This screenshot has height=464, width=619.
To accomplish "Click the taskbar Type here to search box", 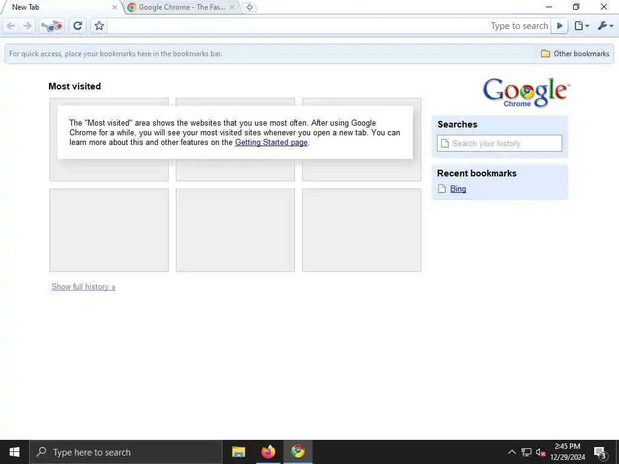I will [126, 452].
